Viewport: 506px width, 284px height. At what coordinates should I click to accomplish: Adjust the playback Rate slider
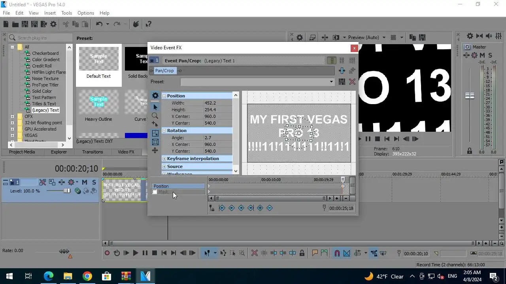(64, 251)
